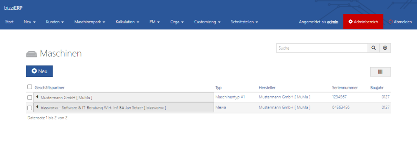Viewport: 417px width, 150px height.
Task: Sort by Geschäftspartner column header
Action: click(49, 87)
